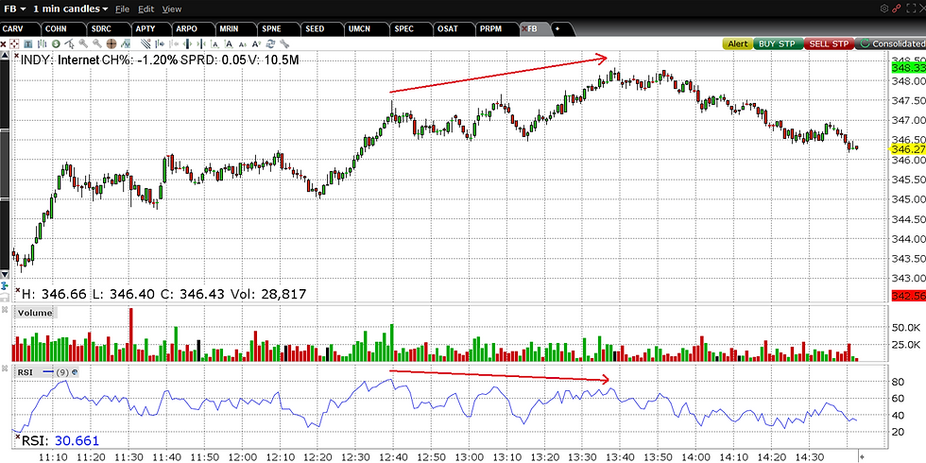Click the yellow 346.27 current price marker
Screen dimensions: 926x463
(x=908, y=149)
